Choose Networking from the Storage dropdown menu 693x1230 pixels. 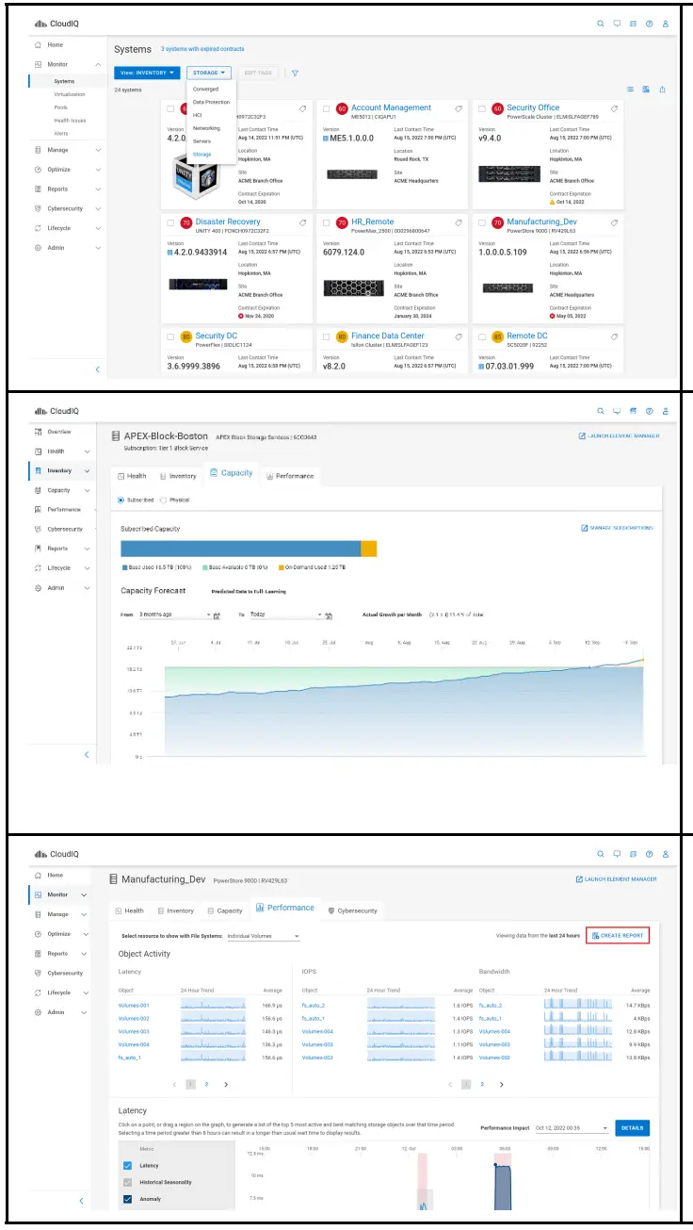(x=206, y=127)
